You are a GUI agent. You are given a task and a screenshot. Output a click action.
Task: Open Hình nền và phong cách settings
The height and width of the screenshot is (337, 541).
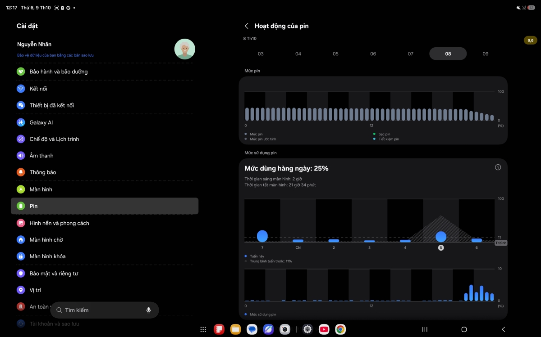click(105, 223)
